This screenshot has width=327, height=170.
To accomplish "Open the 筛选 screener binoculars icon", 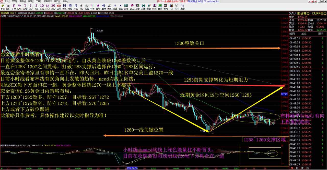I will (x=143, y=7).
